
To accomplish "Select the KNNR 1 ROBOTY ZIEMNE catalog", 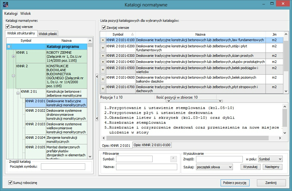I will [x=51, y=57].
